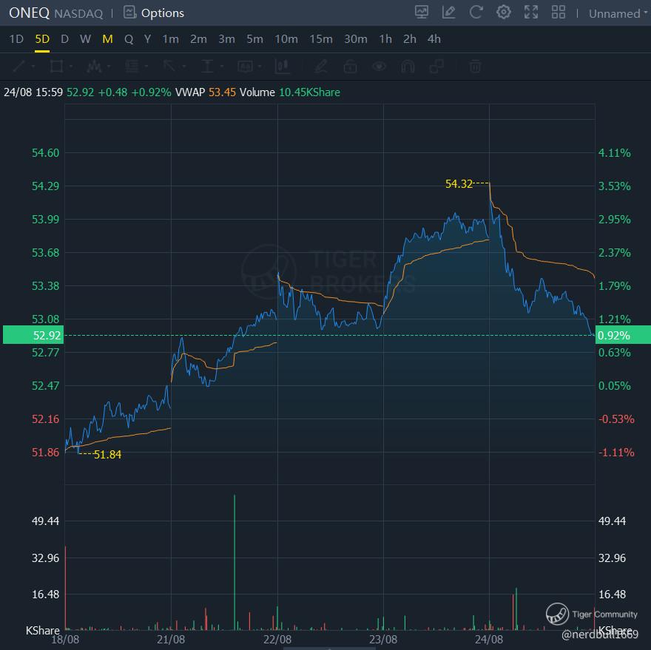Image resolution: width=651 pixels, height=650 pixels.
Task: Select the arrow drawing tool
Action: [x=169, y=67]
